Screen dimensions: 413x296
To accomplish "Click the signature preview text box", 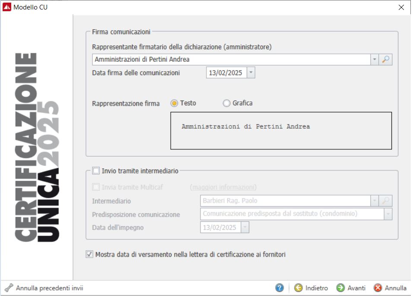I will point(281,131).
